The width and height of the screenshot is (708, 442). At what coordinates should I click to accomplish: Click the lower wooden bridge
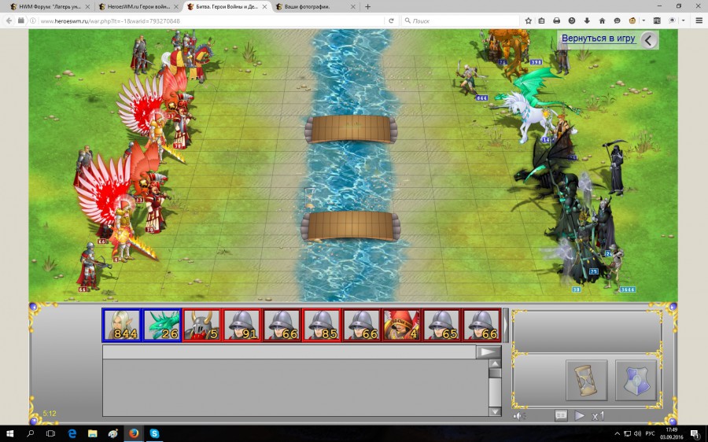click(351, 227)
